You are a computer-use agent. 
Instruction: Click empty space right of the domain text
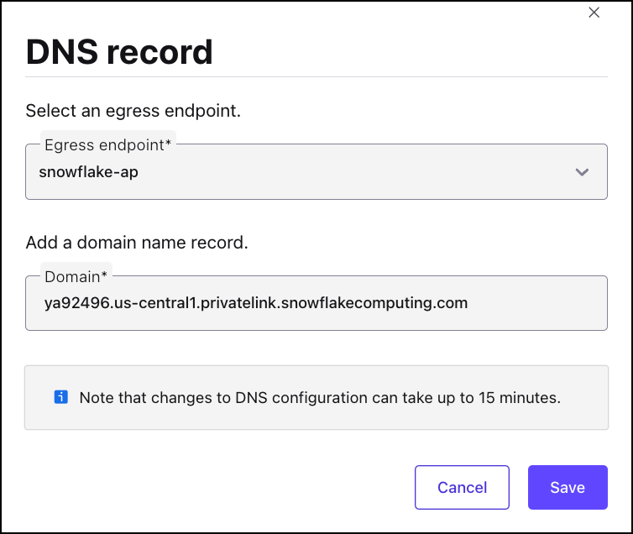[x=537, y=303]
